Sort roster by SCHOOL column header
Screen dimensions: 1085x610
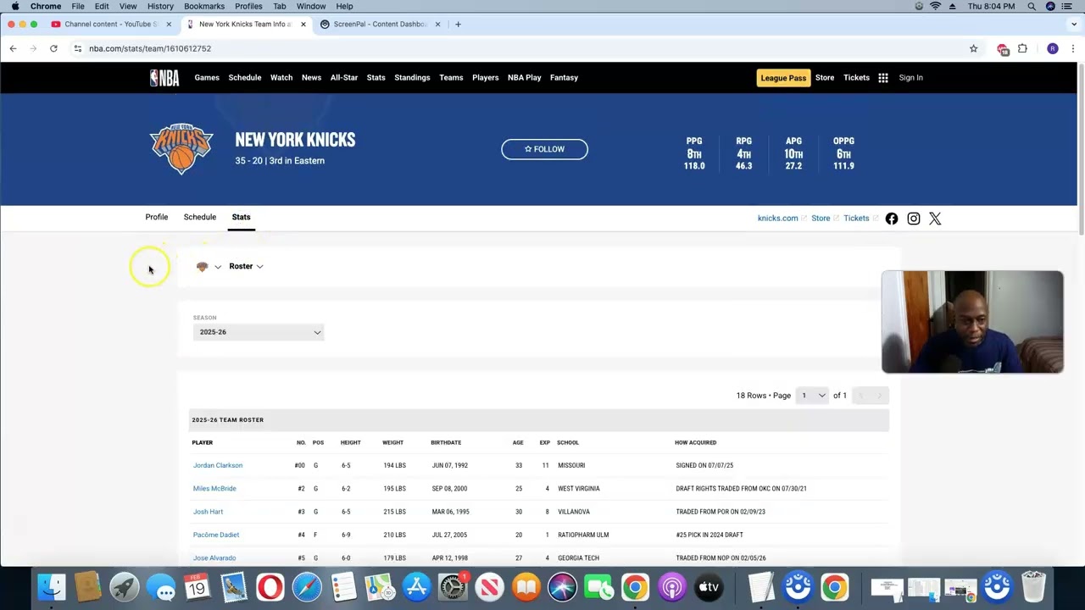tap(568, 442)
